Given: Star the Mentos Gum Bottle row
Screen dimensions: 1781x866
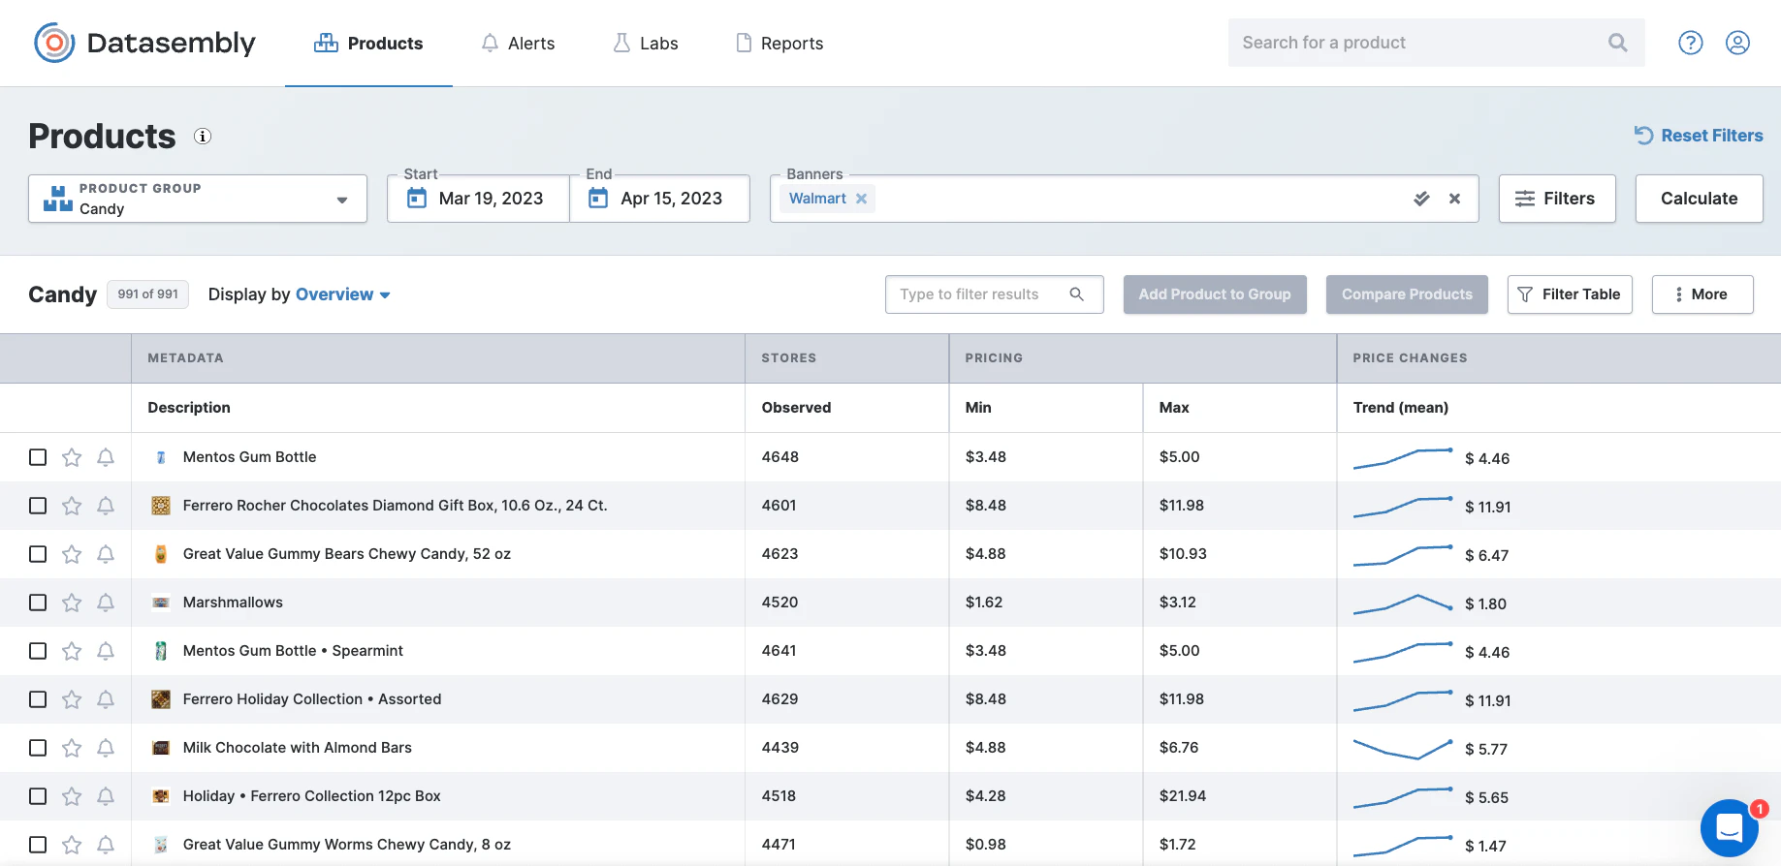Looking at the screenshot, I should pyautogui.click(x=72, y=457).
